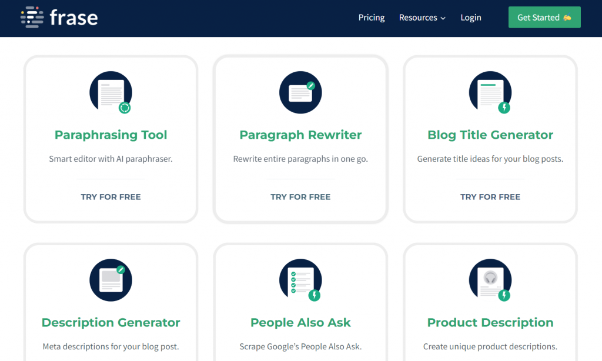Open the Pricing page

point(372,18)
